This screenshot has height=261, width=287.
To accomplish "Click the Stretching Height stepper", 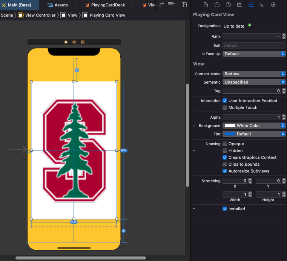I will (284, 194).
